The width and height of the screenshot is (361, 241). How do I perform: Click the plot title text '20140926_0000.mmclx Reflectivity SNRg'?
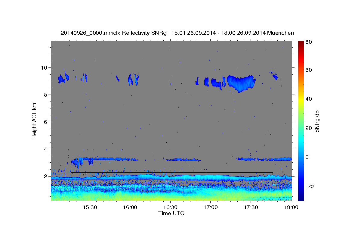[x=113, y=33]
